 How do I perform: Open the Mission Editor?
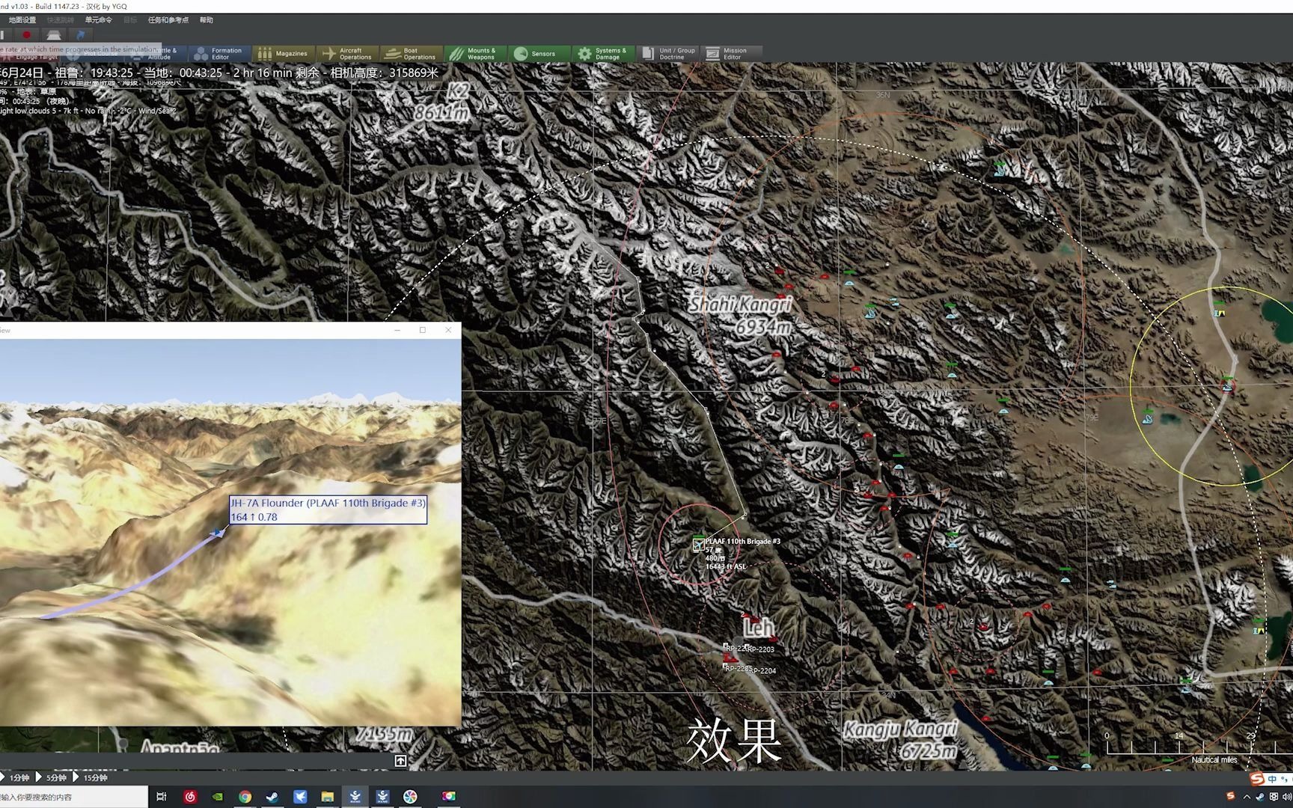(x=732, y=54)
